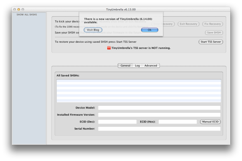Viewport: 242px width, 161px height.
Task: Click the Exit Recovery button
Action: (x=188, y=24)
